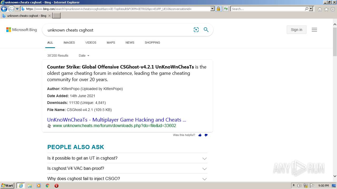Click the IE search magnifier icon
Screen dimensions: 337x189
(x=306, y=9)
